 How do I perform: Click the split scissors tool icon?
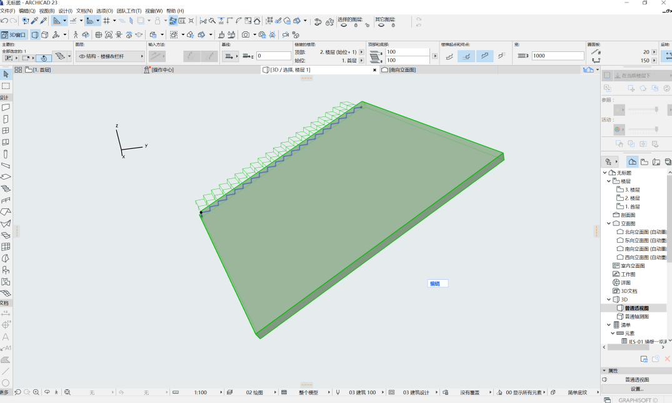pos(203,21)
